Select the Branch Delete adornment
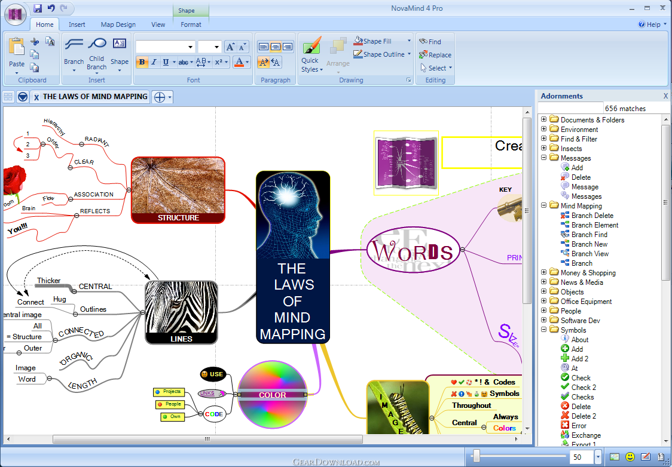The width and height of the screenshot is (672, 467). (587, 216)
